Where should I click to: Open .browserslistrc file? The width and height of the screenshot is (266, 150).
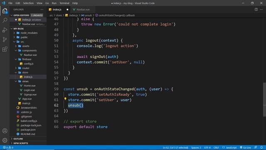click(28, 107)
